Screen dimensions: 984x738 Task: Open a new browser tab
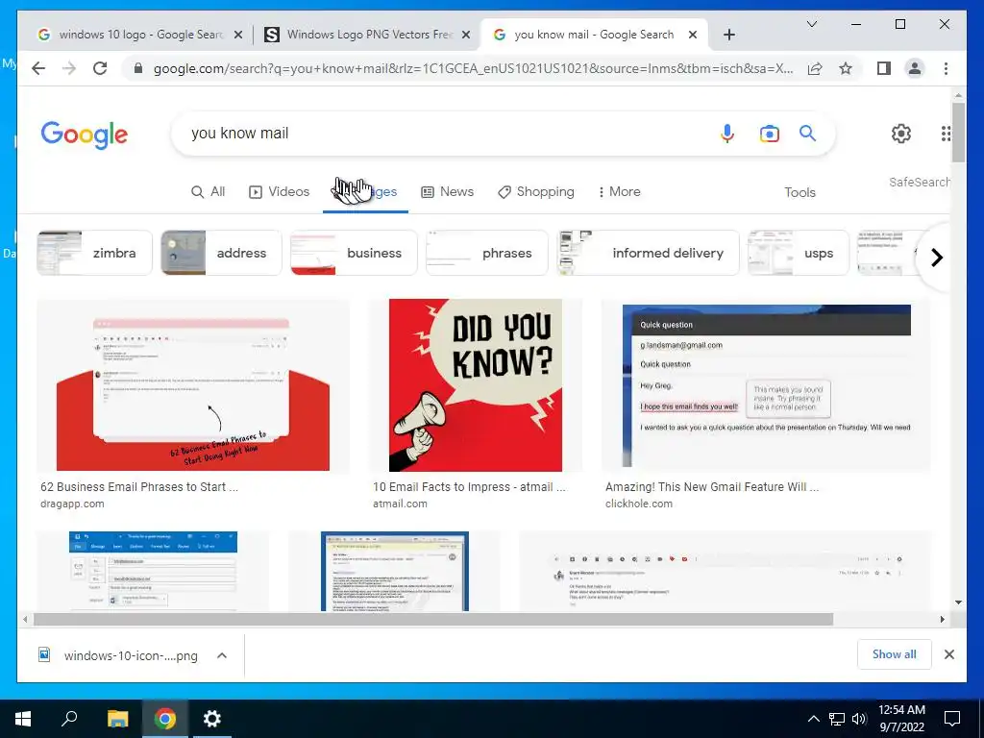(x=728, y=36)
